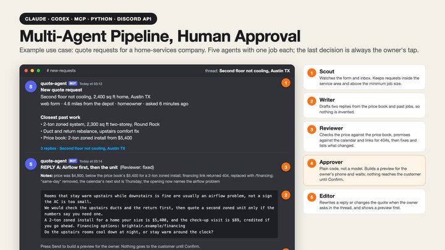Click the Duct and return rebalance line
Image resolution: width=445 pixels, height=250 pixels.
coord(90,131)
